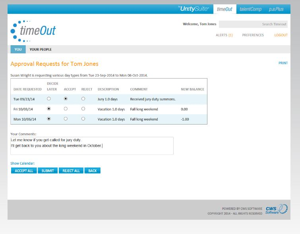Click the CWS Software logo in footer
This screenshot has height=234, width=300.
pyautogui.click(x=277, y=209)
